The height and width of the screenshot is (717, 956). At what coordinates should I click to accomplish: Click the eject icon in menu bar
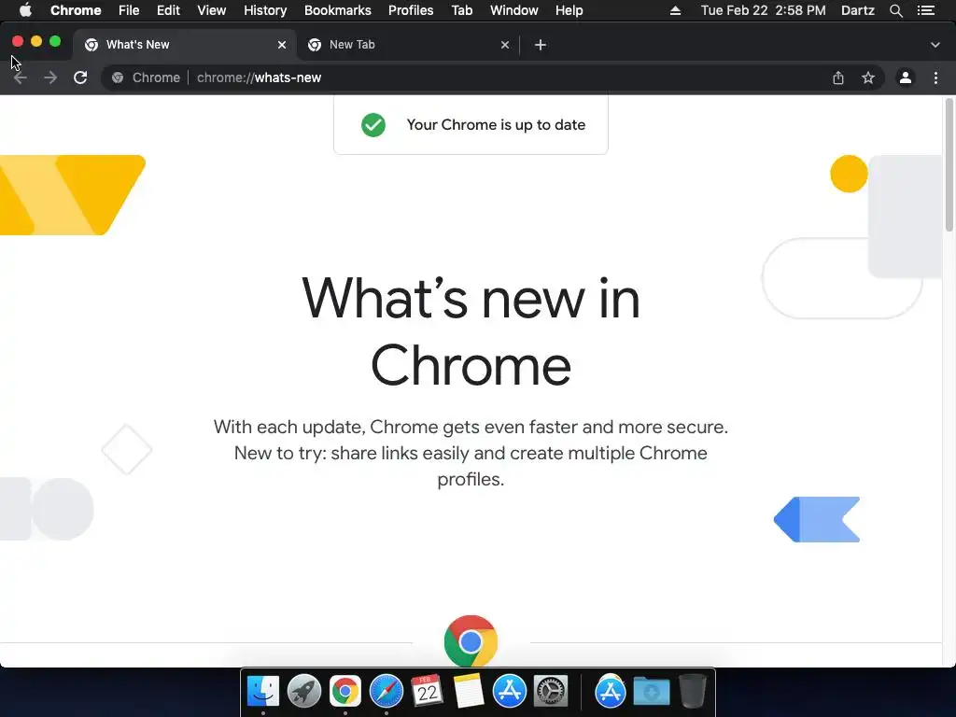tap(675, 10)
